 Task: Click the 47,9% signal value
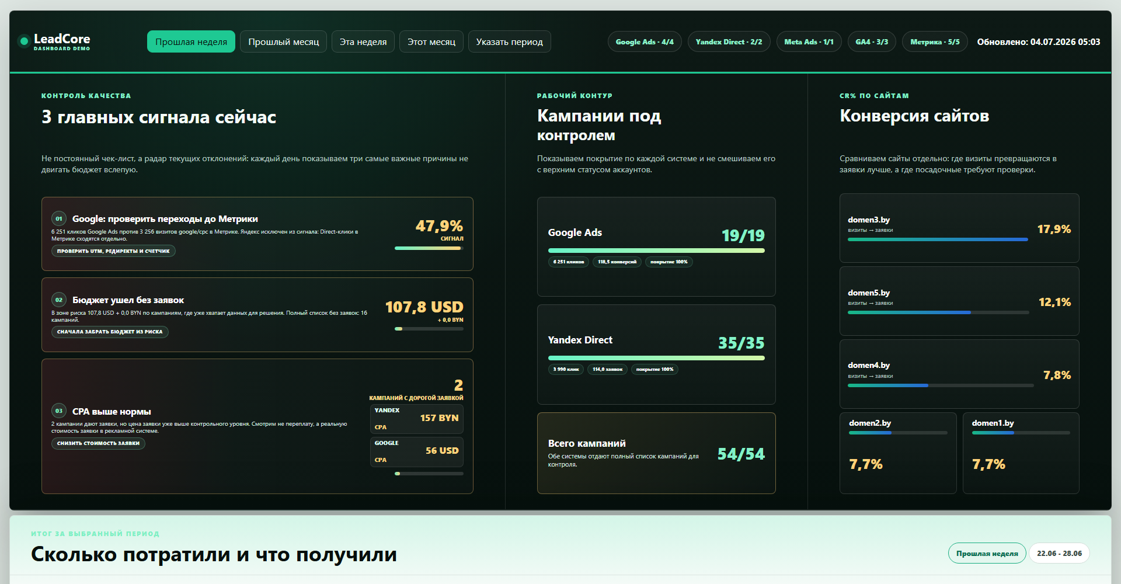tap(439, 225)
